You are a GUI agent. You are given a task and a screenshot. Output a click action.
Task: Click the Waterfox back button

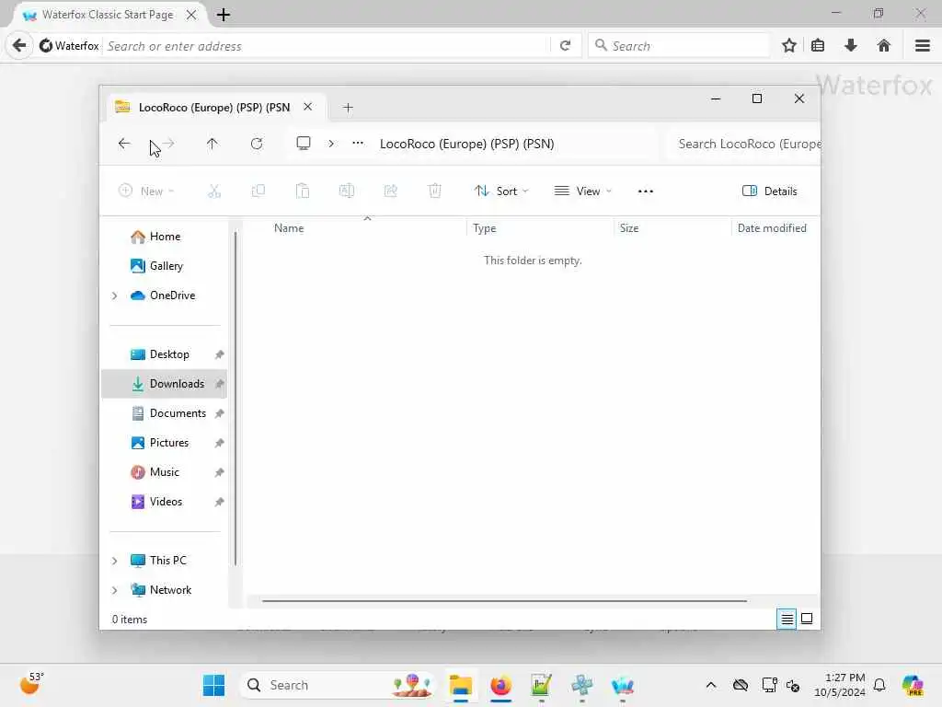click(19, 46)
